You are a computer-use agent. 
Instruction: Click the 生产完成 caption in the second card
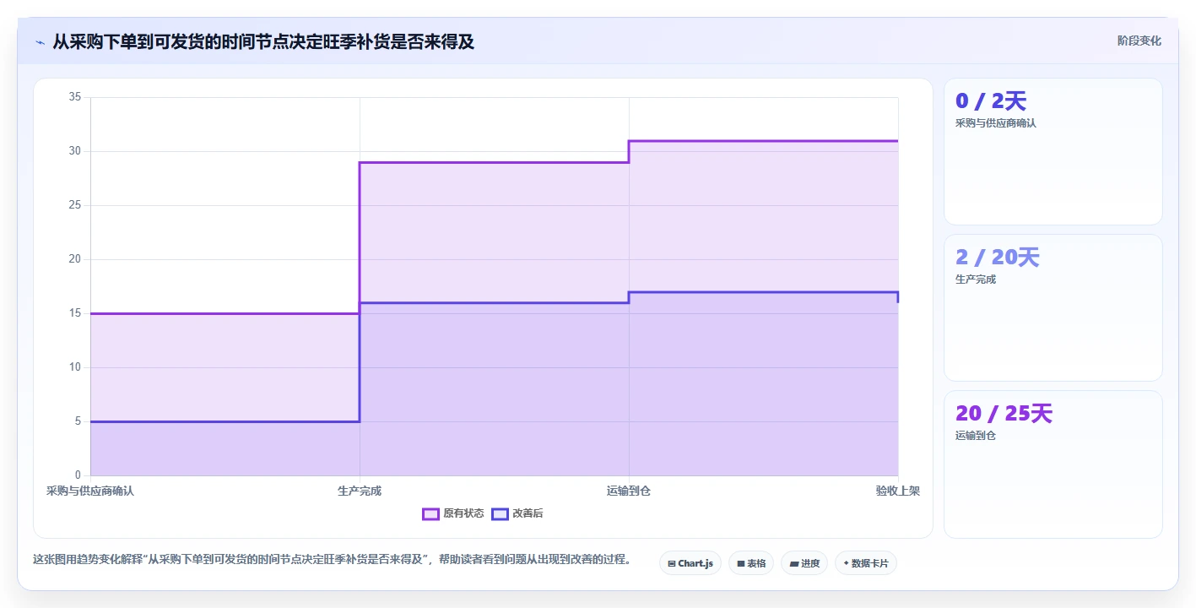pyautogui.click(x=976, y=280)
